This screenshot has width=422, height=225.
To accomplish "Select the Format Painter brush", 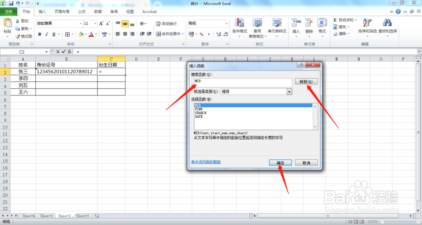I will [18, 36].
